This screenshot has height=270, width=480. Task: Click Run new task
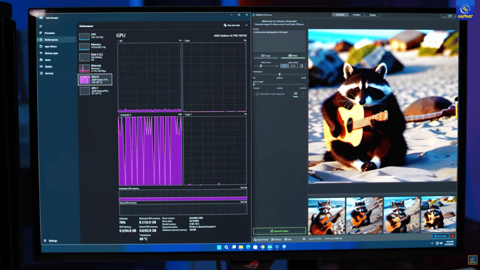coord(232,25)
